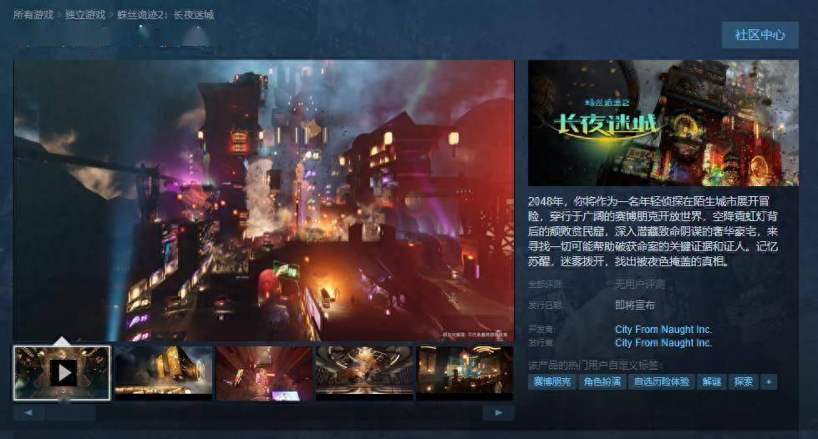Click the 发行商 label
This screenshot has height=439, width=818.
coord(541,342)
